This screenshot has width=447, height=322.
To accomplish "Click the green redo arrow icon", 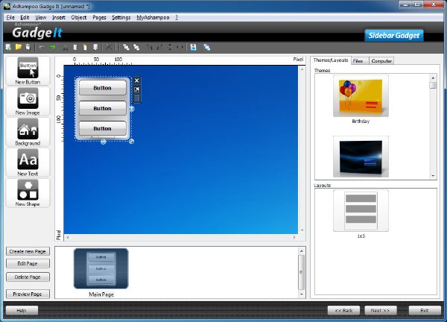I will (x=52, y=47).
